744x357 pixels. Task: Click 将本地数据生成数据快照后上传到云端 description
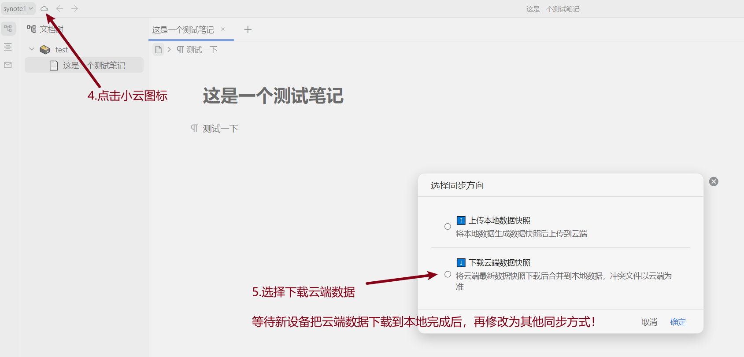pyautogui.click(x=522, y=234)
